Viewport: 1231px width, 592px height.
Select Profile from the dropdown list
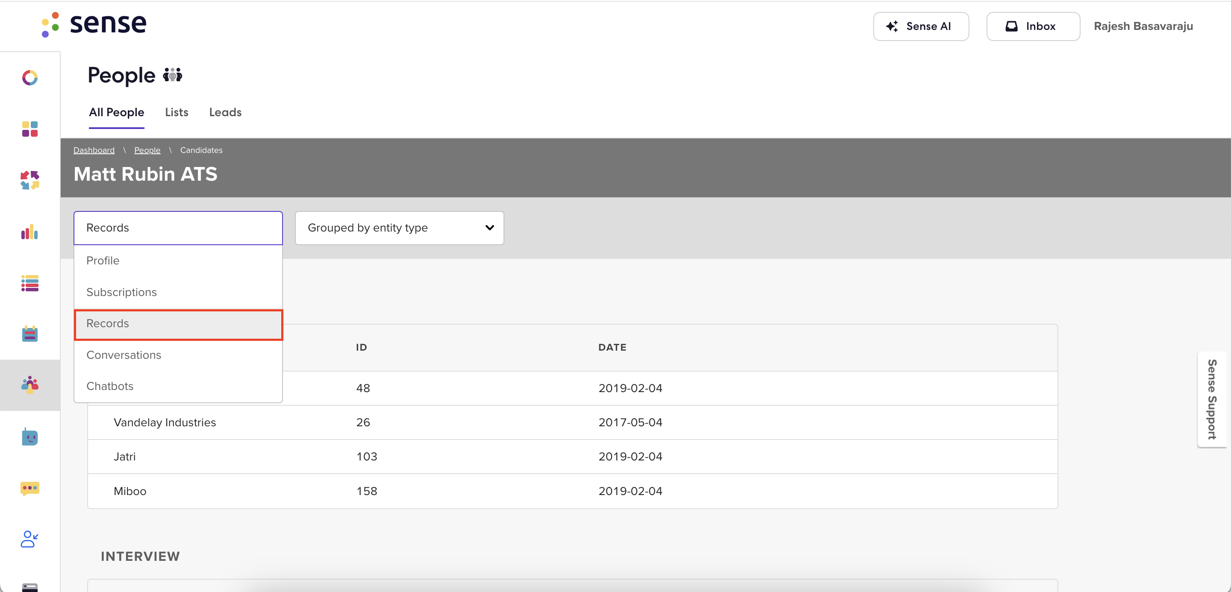pyautogui.click(x=178, y=261)
